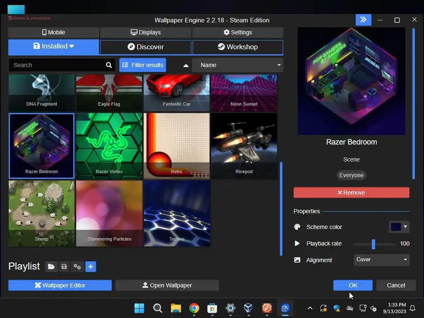Screen dimensions: 424x318
Task: Open Google Chrome from taskbar
Action: tap(194, 308)
